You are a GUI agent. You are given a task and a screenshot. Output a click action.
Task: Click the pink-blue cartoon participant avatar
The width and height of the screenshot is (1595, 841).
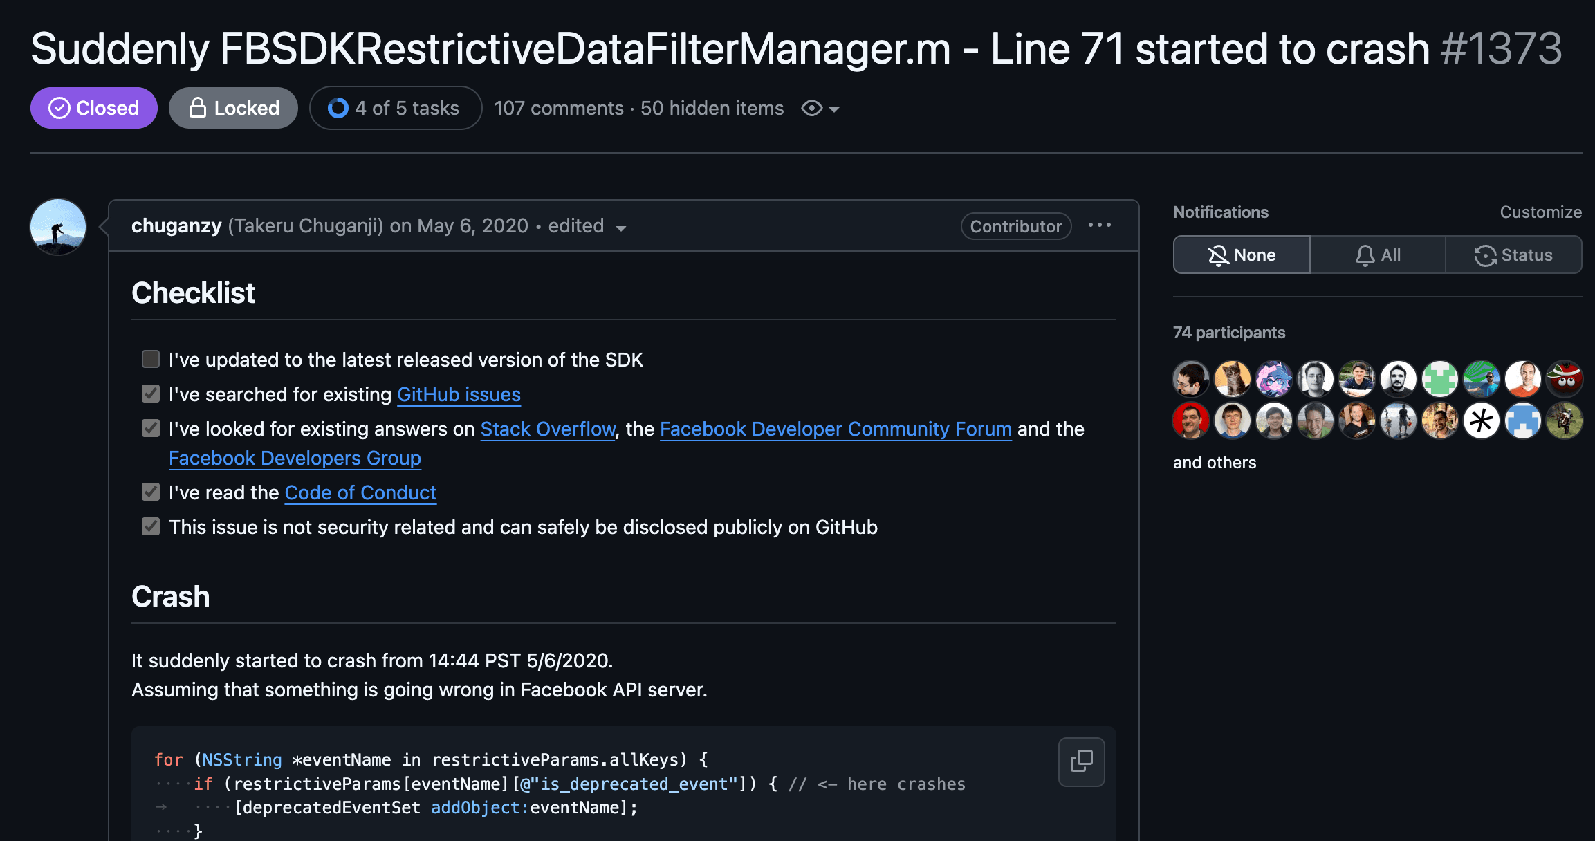pyautogui.click(x=1274, y=379)
